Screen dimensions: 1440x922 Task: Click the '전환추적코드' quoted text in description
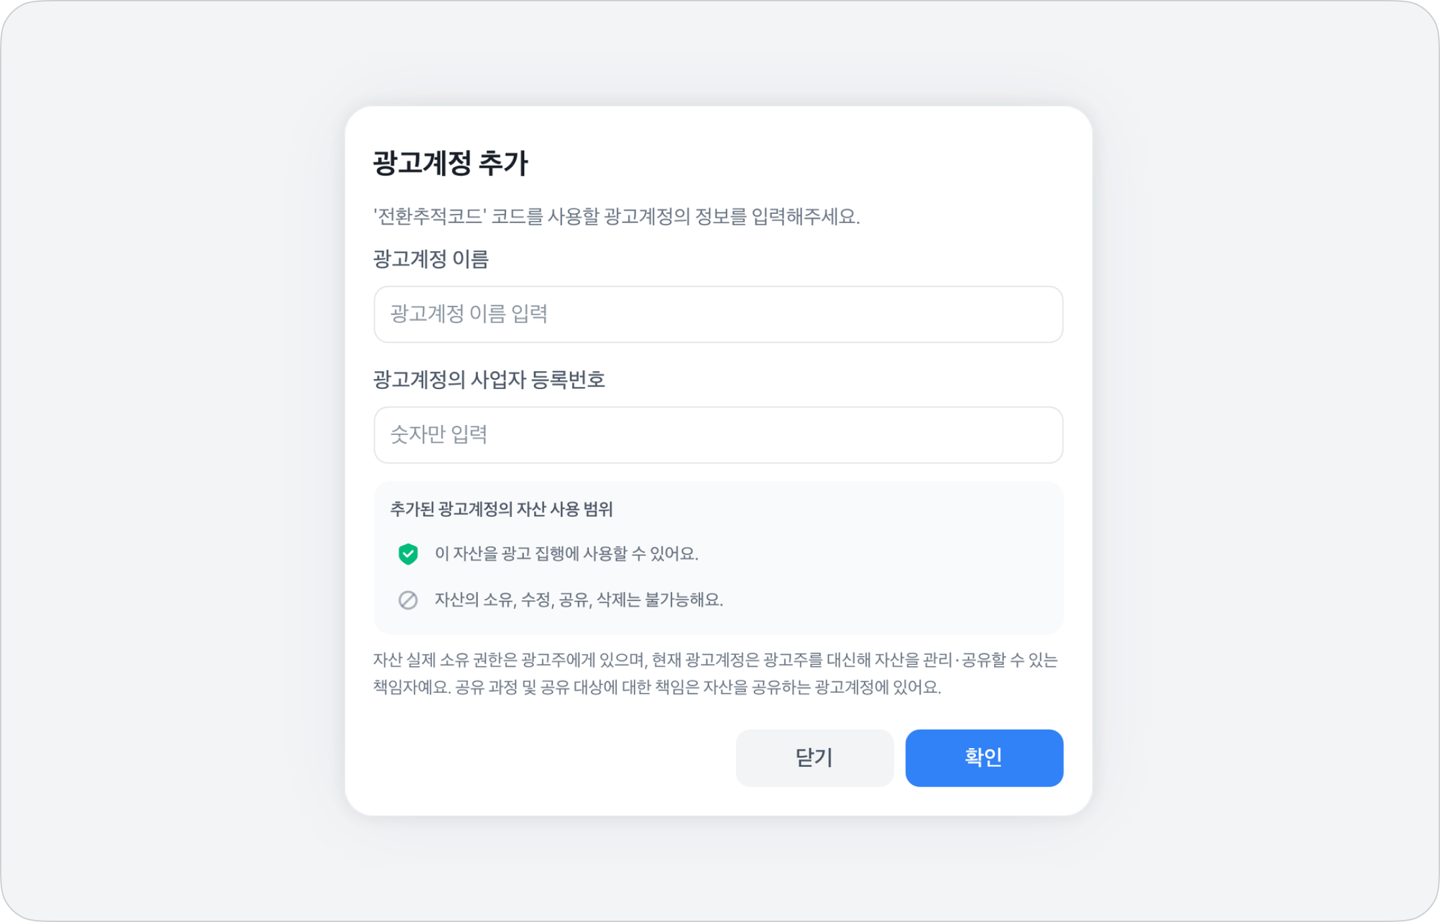pos(430,217)
